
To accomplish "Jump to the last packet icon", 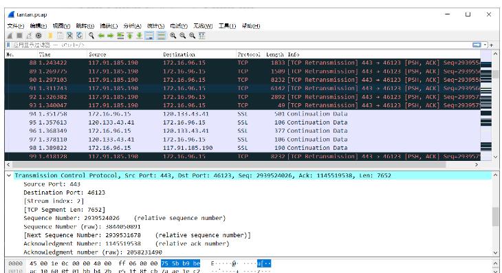I will coord(140,36).
